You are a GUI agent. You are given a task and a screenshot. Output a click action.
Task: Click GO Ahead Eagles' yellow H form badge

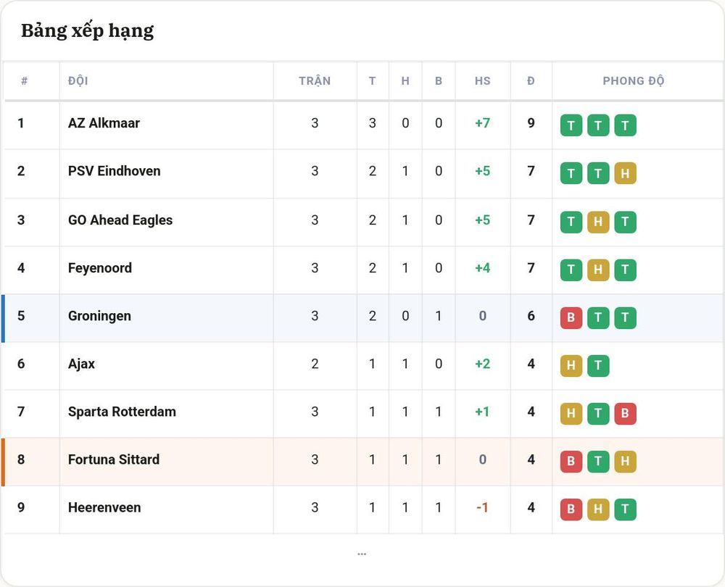click(598, 222)
